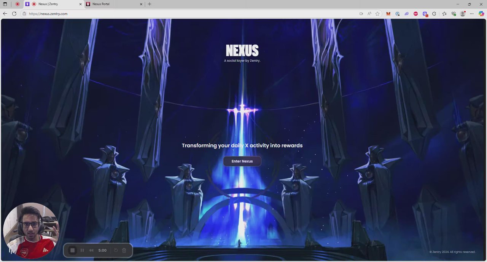
Task: Close the Nexus | Zentry tab
Action: pyautogui.click(x=80, y=4)
